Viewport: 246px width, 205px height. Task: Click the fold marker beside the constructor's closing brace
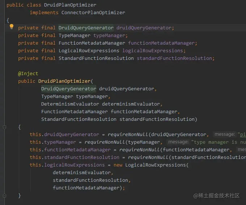pyautogui.click(x=5, y=196)
